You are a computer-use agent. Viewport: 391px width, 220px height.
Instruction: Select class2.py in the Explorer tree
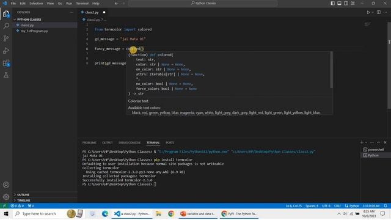point(45,25)
